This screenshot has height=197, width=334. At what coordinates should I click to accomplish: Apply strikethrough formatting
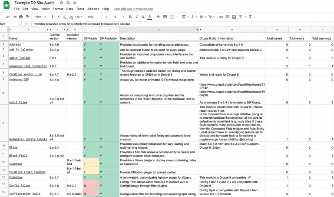143,17
